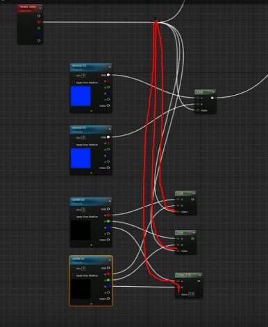Expand preview arrow below selected AORM 01 thumbnail
Image resolution: width=268 pixels, height=327 pixels.
[91, 304]
